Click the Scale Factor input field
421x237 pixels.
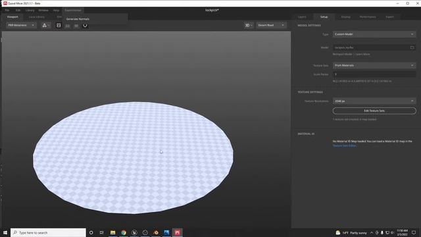coord(374,74)
